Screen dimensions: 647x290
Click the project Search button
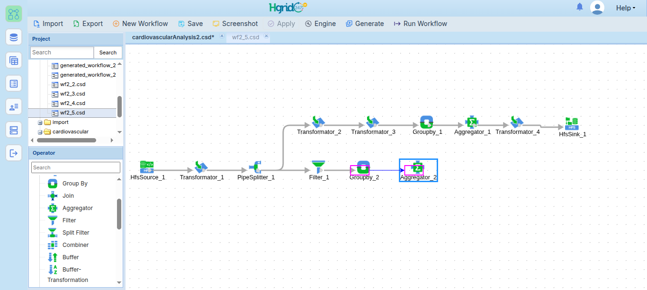tap(108, 53)
